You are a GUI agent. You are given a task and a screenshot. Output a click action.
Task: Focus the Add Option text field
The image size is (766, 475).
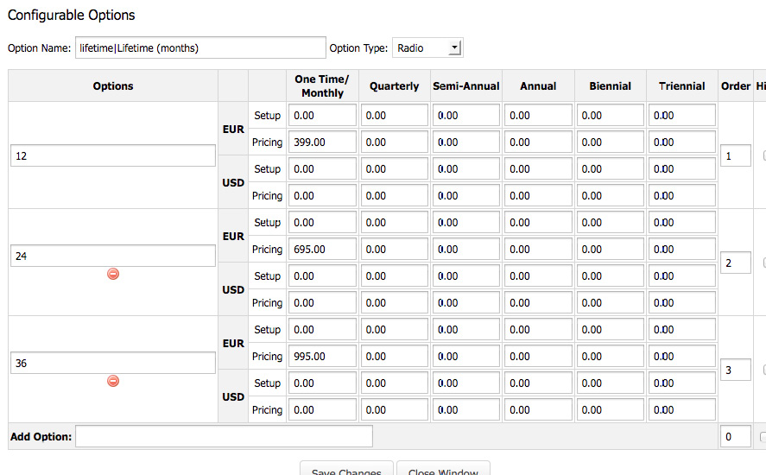click(224, 436)
